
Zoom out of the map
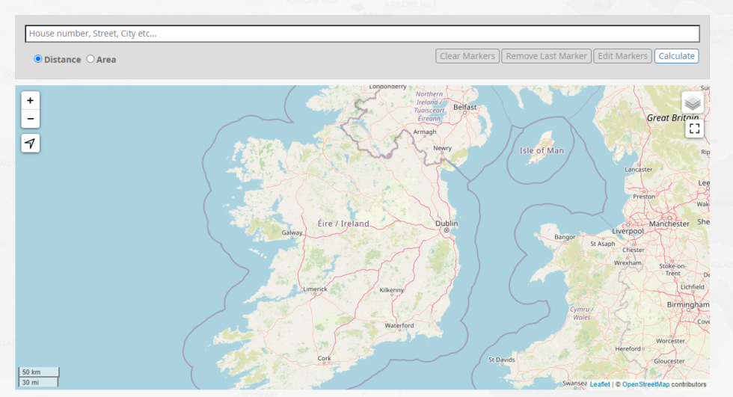(30, 119)
